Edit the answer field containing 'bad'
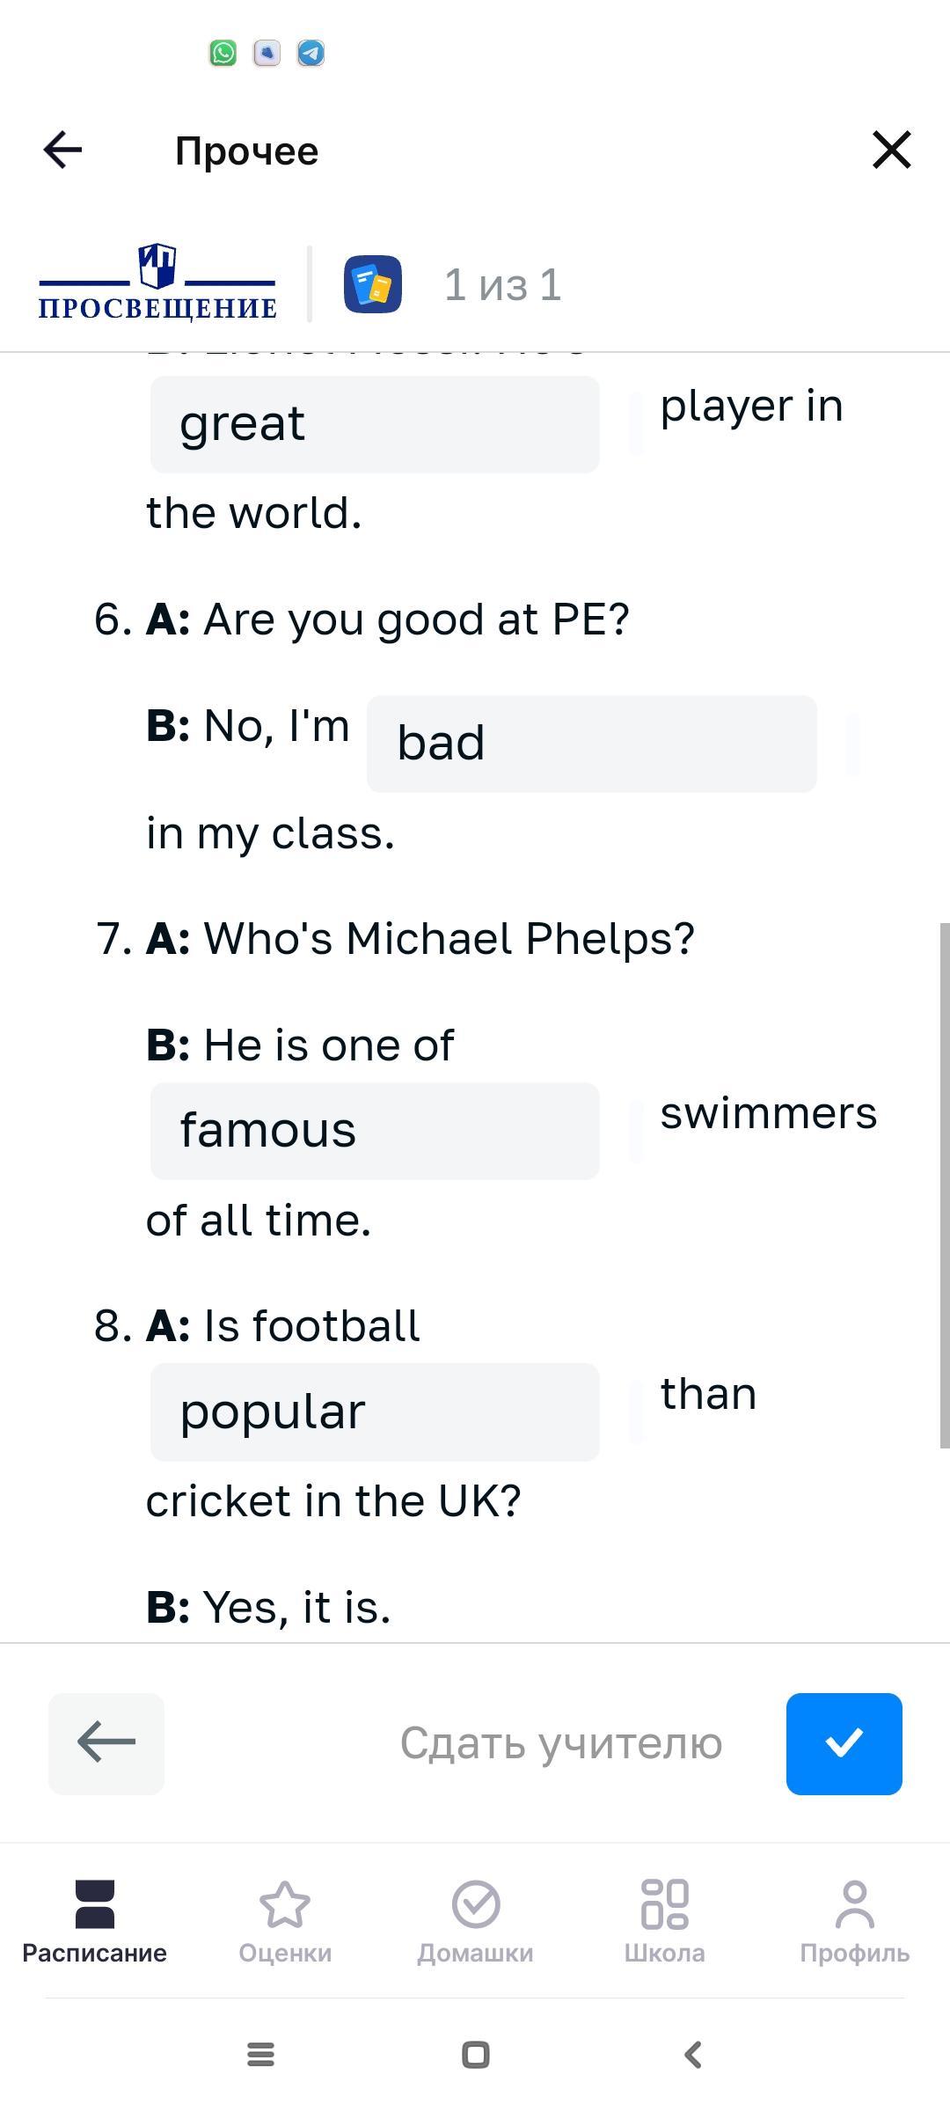The image size is (950, 2112). click(592, 744)
